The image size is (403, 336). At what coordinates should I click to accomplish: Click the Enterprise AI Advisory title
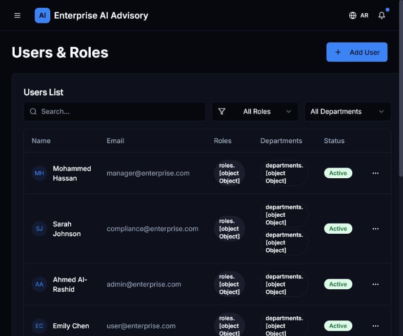(x=101, y=16)
